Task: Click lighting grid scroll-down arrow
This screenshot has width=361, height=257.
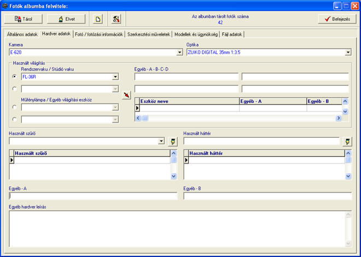Action: [x=345, y=112]
